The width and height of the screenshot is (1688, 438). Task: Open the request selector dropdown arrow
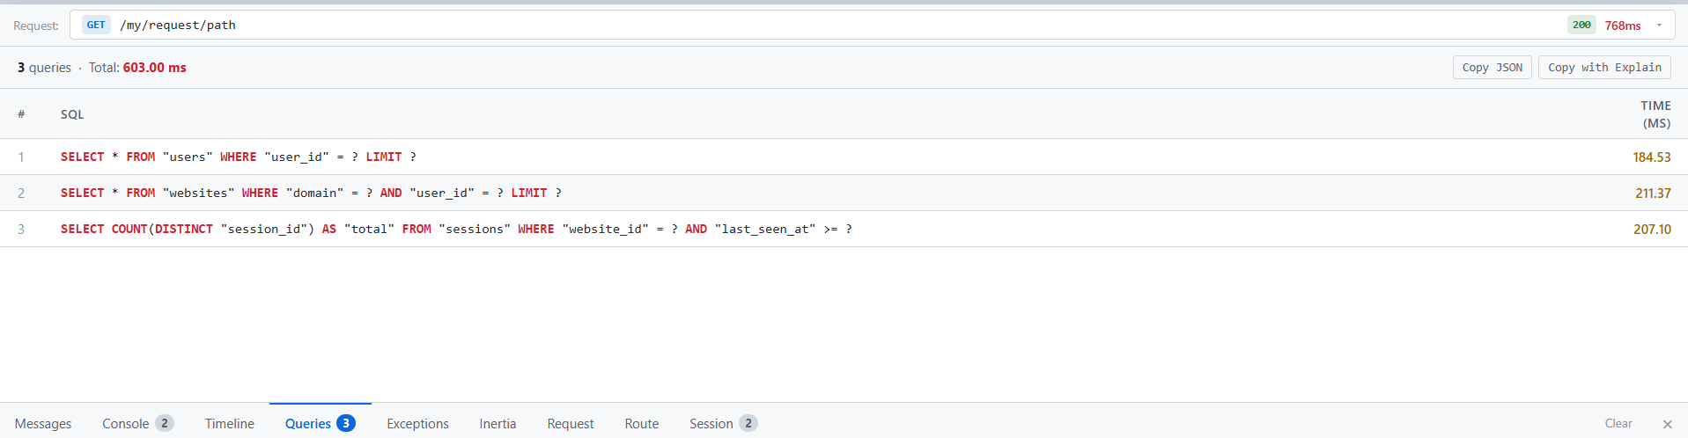click(1659, 25)
